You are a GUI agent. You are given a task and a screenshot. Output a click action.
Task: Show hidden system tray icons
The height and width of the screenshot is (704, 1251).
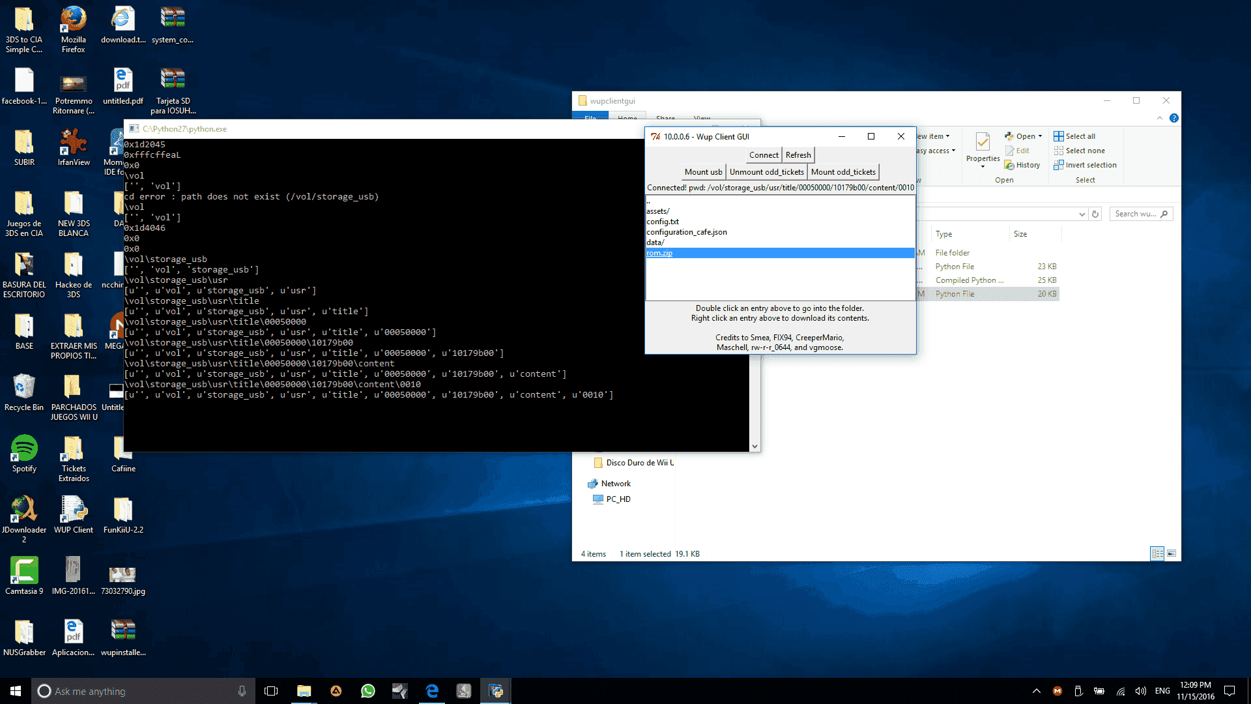click(1036, 691)
